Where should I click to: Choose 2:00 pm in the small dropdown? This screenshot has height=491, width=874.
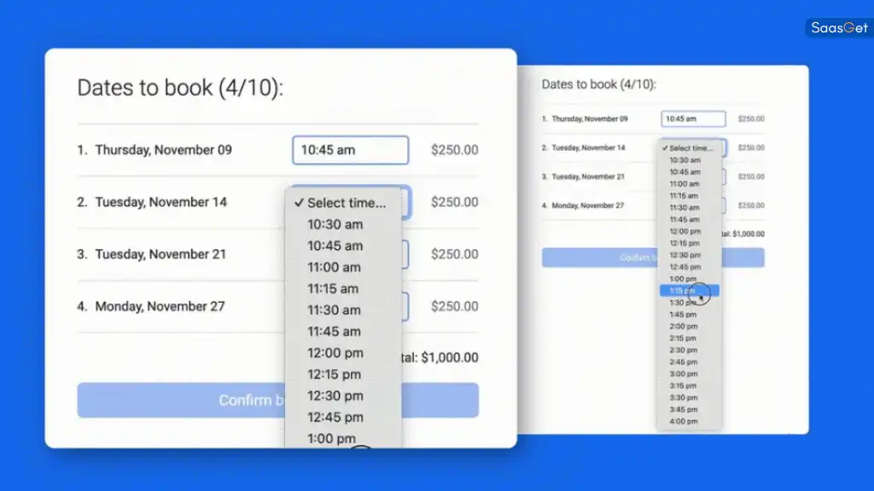684,326
